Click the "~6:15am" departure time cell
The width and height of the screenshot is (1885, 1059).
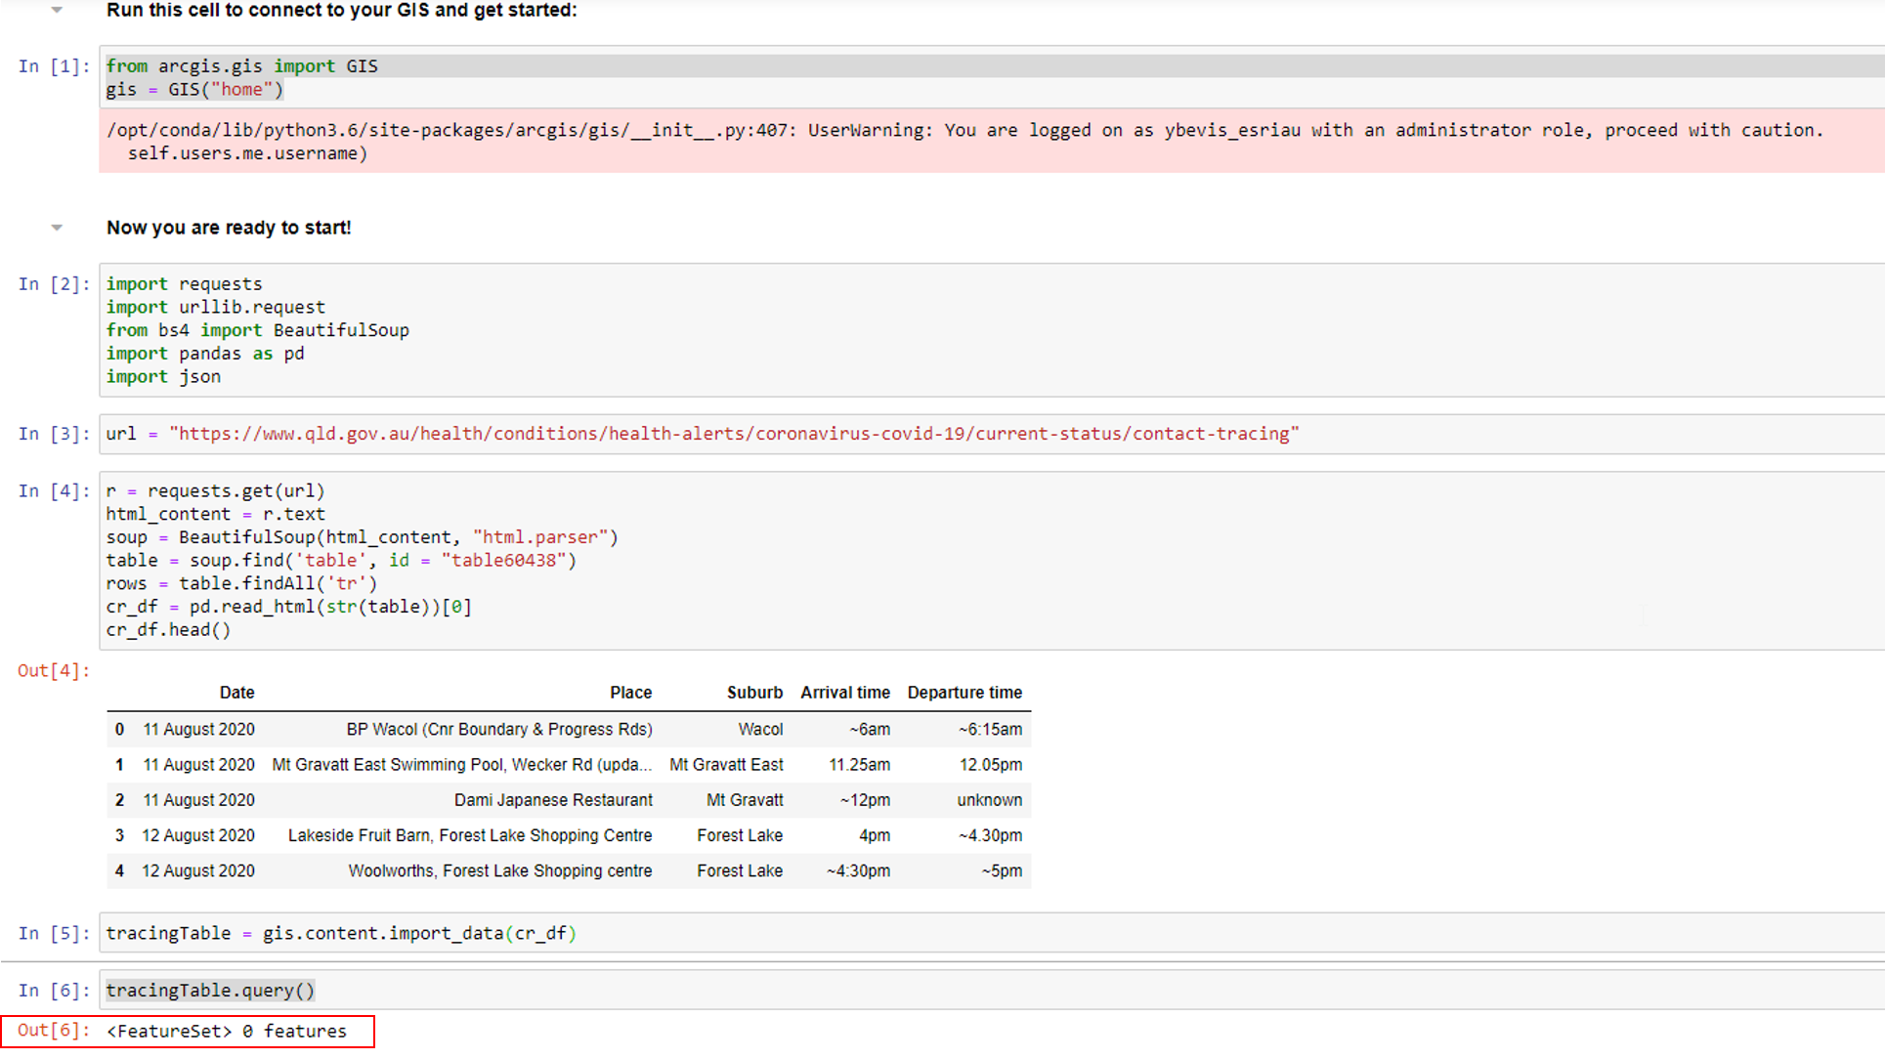pos(990,730)
